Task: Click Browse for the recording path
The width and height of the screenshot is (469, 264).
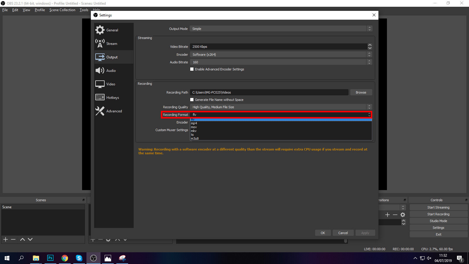Action: coord(361,92)
